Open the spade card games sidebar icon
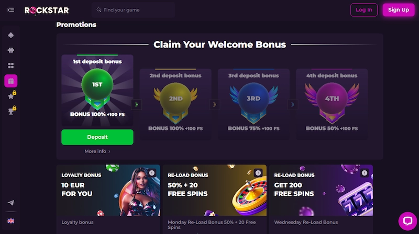419x234 pixels. [x=11, y=36]
